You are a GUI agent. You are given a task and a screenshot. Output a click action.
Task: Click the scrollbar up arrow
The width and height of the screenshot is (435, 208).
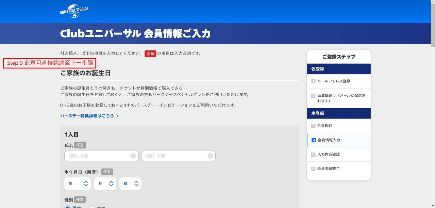point(433,2)
